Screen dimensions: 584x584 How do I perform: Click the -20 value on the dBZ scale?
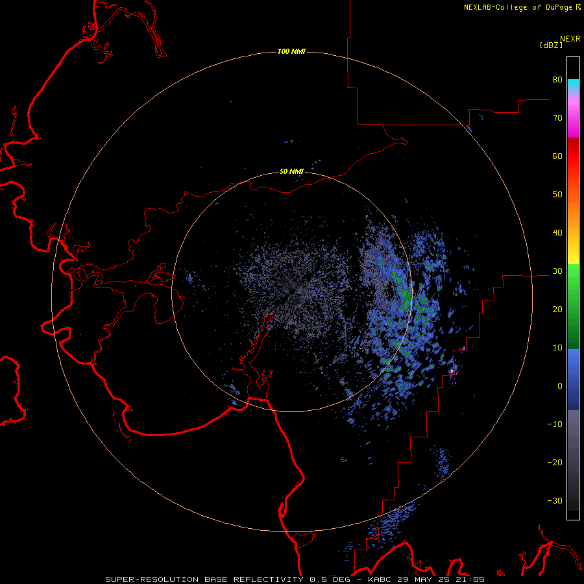tap(555, 463)
